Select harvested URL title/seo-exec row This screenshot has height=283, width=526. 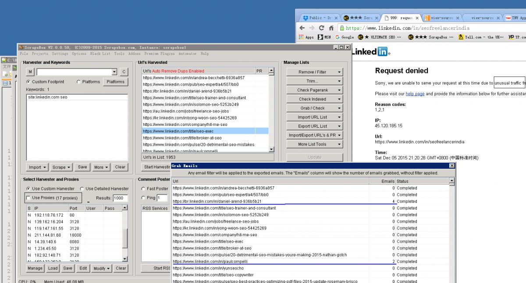[205, 131]
